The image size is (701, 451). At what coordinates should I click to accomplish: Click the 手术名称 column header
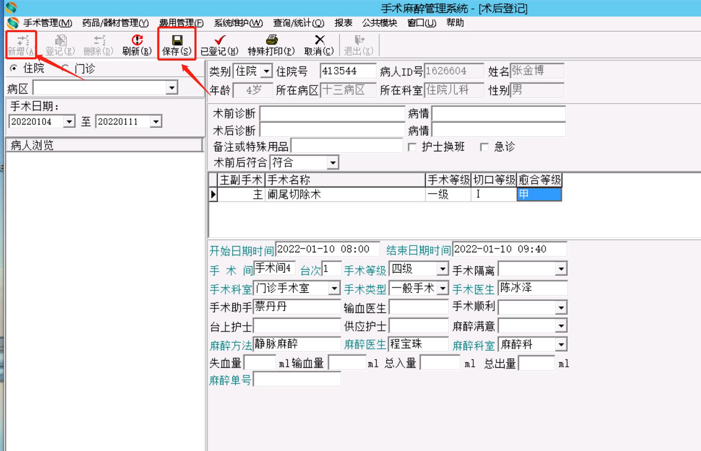click(345, 180)
